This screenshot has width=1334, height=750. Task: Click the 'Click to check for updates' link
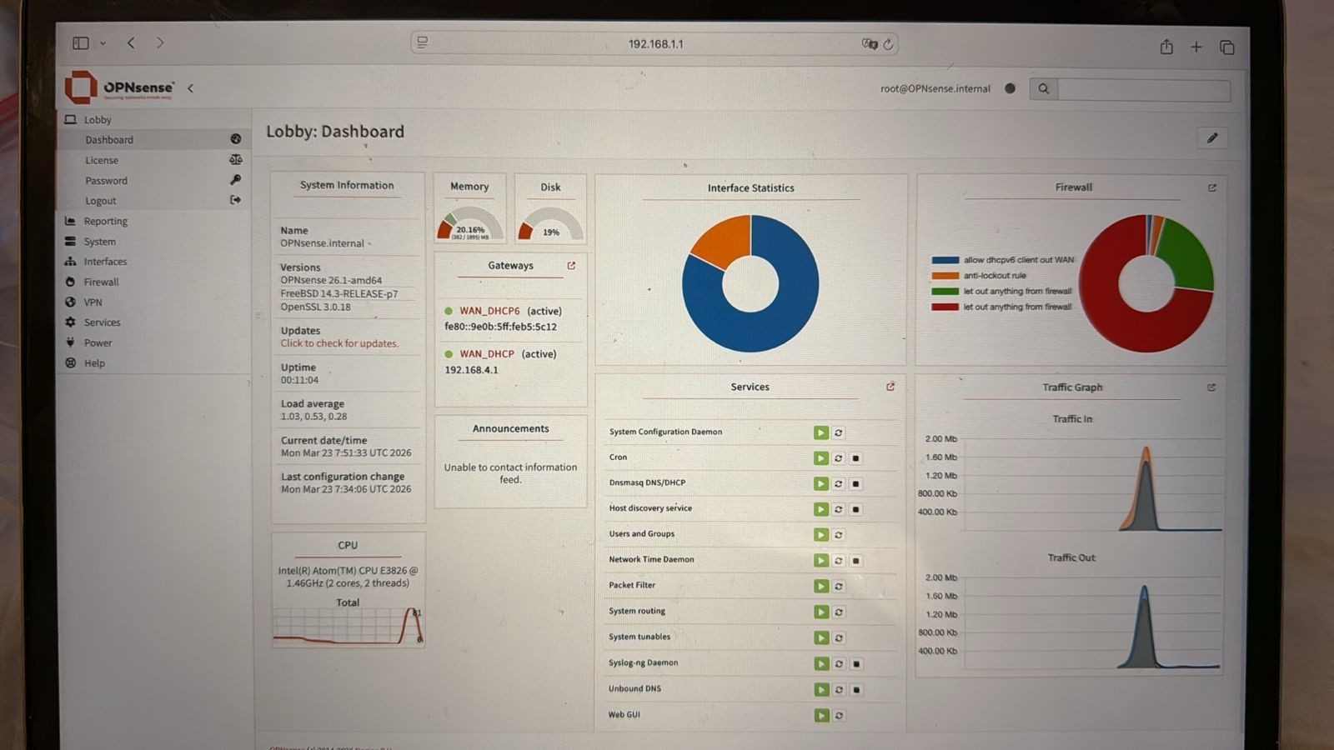point(339,343)
